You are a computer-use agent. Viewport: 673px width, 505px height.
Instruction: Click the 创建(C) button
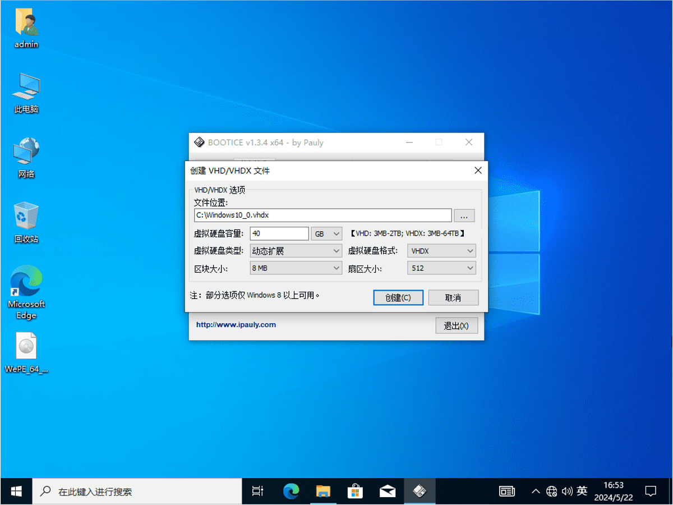coord(398,298)
